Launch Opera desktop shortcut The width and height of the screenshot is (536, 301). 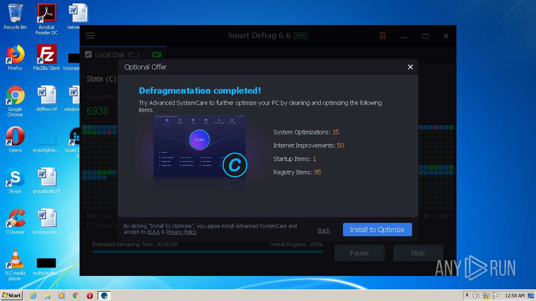pos(15,140)
